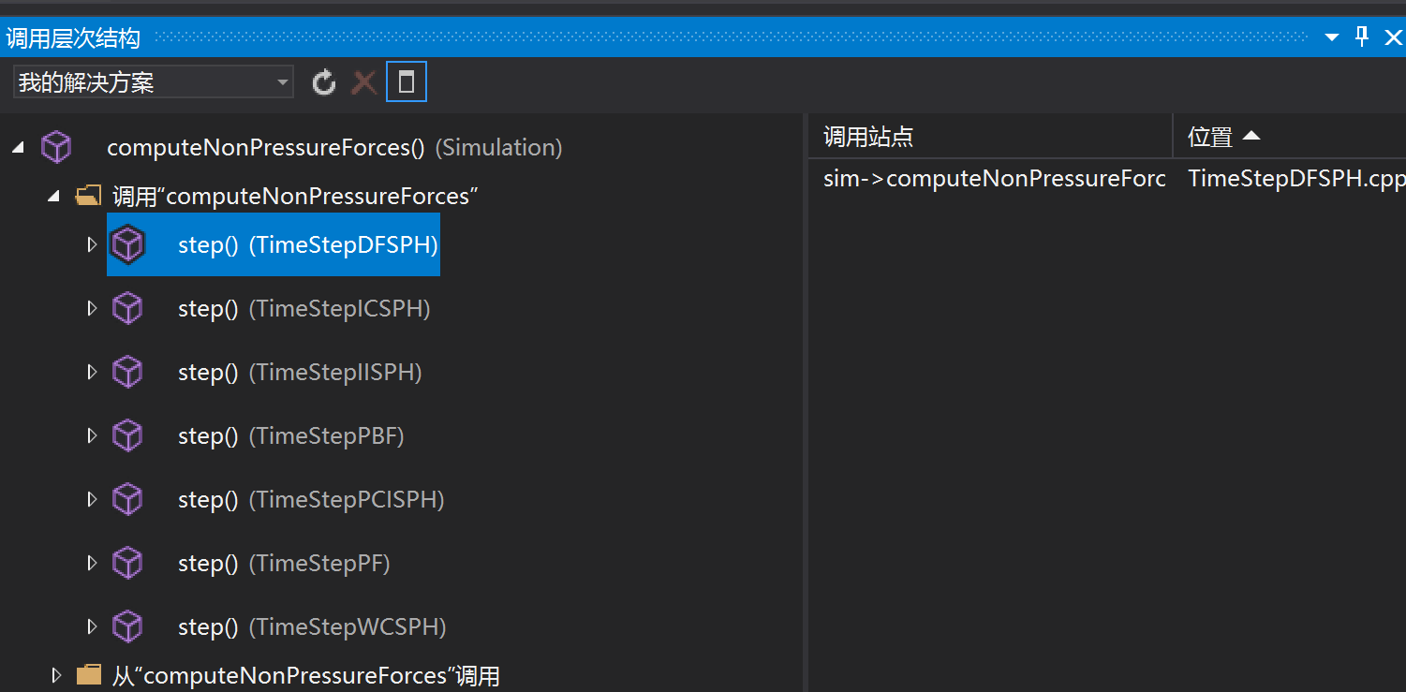The height and width of the screenshot is (692, 1406).
Task: Select the 调用“computeNonPressureForces” row
Action: pyautogui.click(x=296, y=197)
